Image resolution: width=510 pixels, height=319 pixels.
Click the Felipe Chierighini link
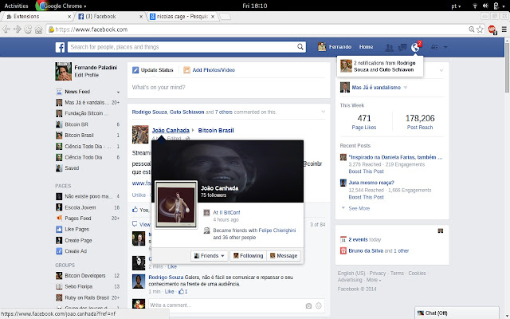[277, 230]
